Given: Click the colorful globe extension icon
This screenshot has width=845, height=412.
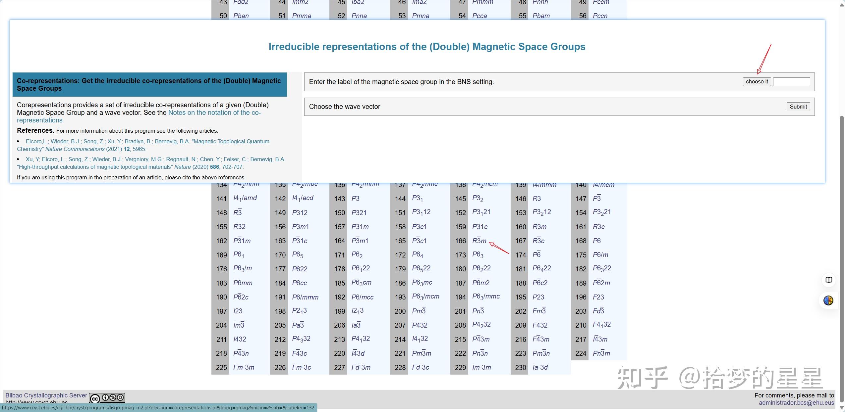Looking at the screenshot, I should point(828,300).
